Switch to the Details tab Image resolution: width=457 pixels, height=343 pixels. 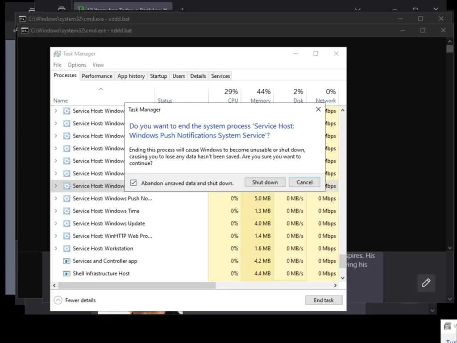click(198, 76)
